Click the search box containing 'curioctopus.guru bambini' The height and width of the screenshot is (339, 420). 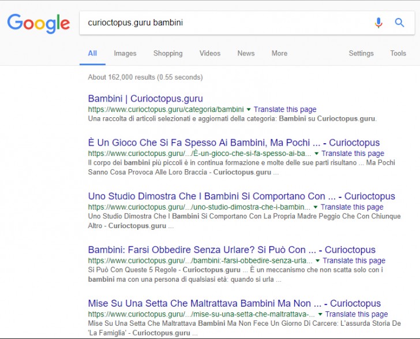click(225, 23)
